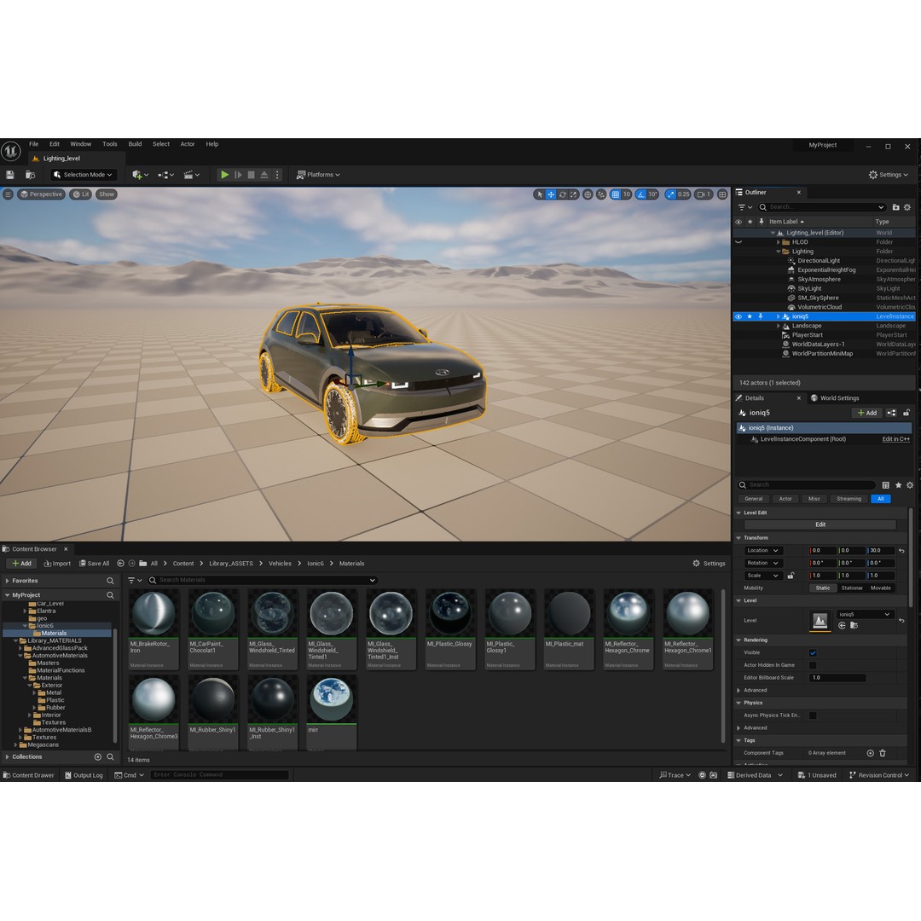Open the Content Drawer

click(x=28, y=776)
